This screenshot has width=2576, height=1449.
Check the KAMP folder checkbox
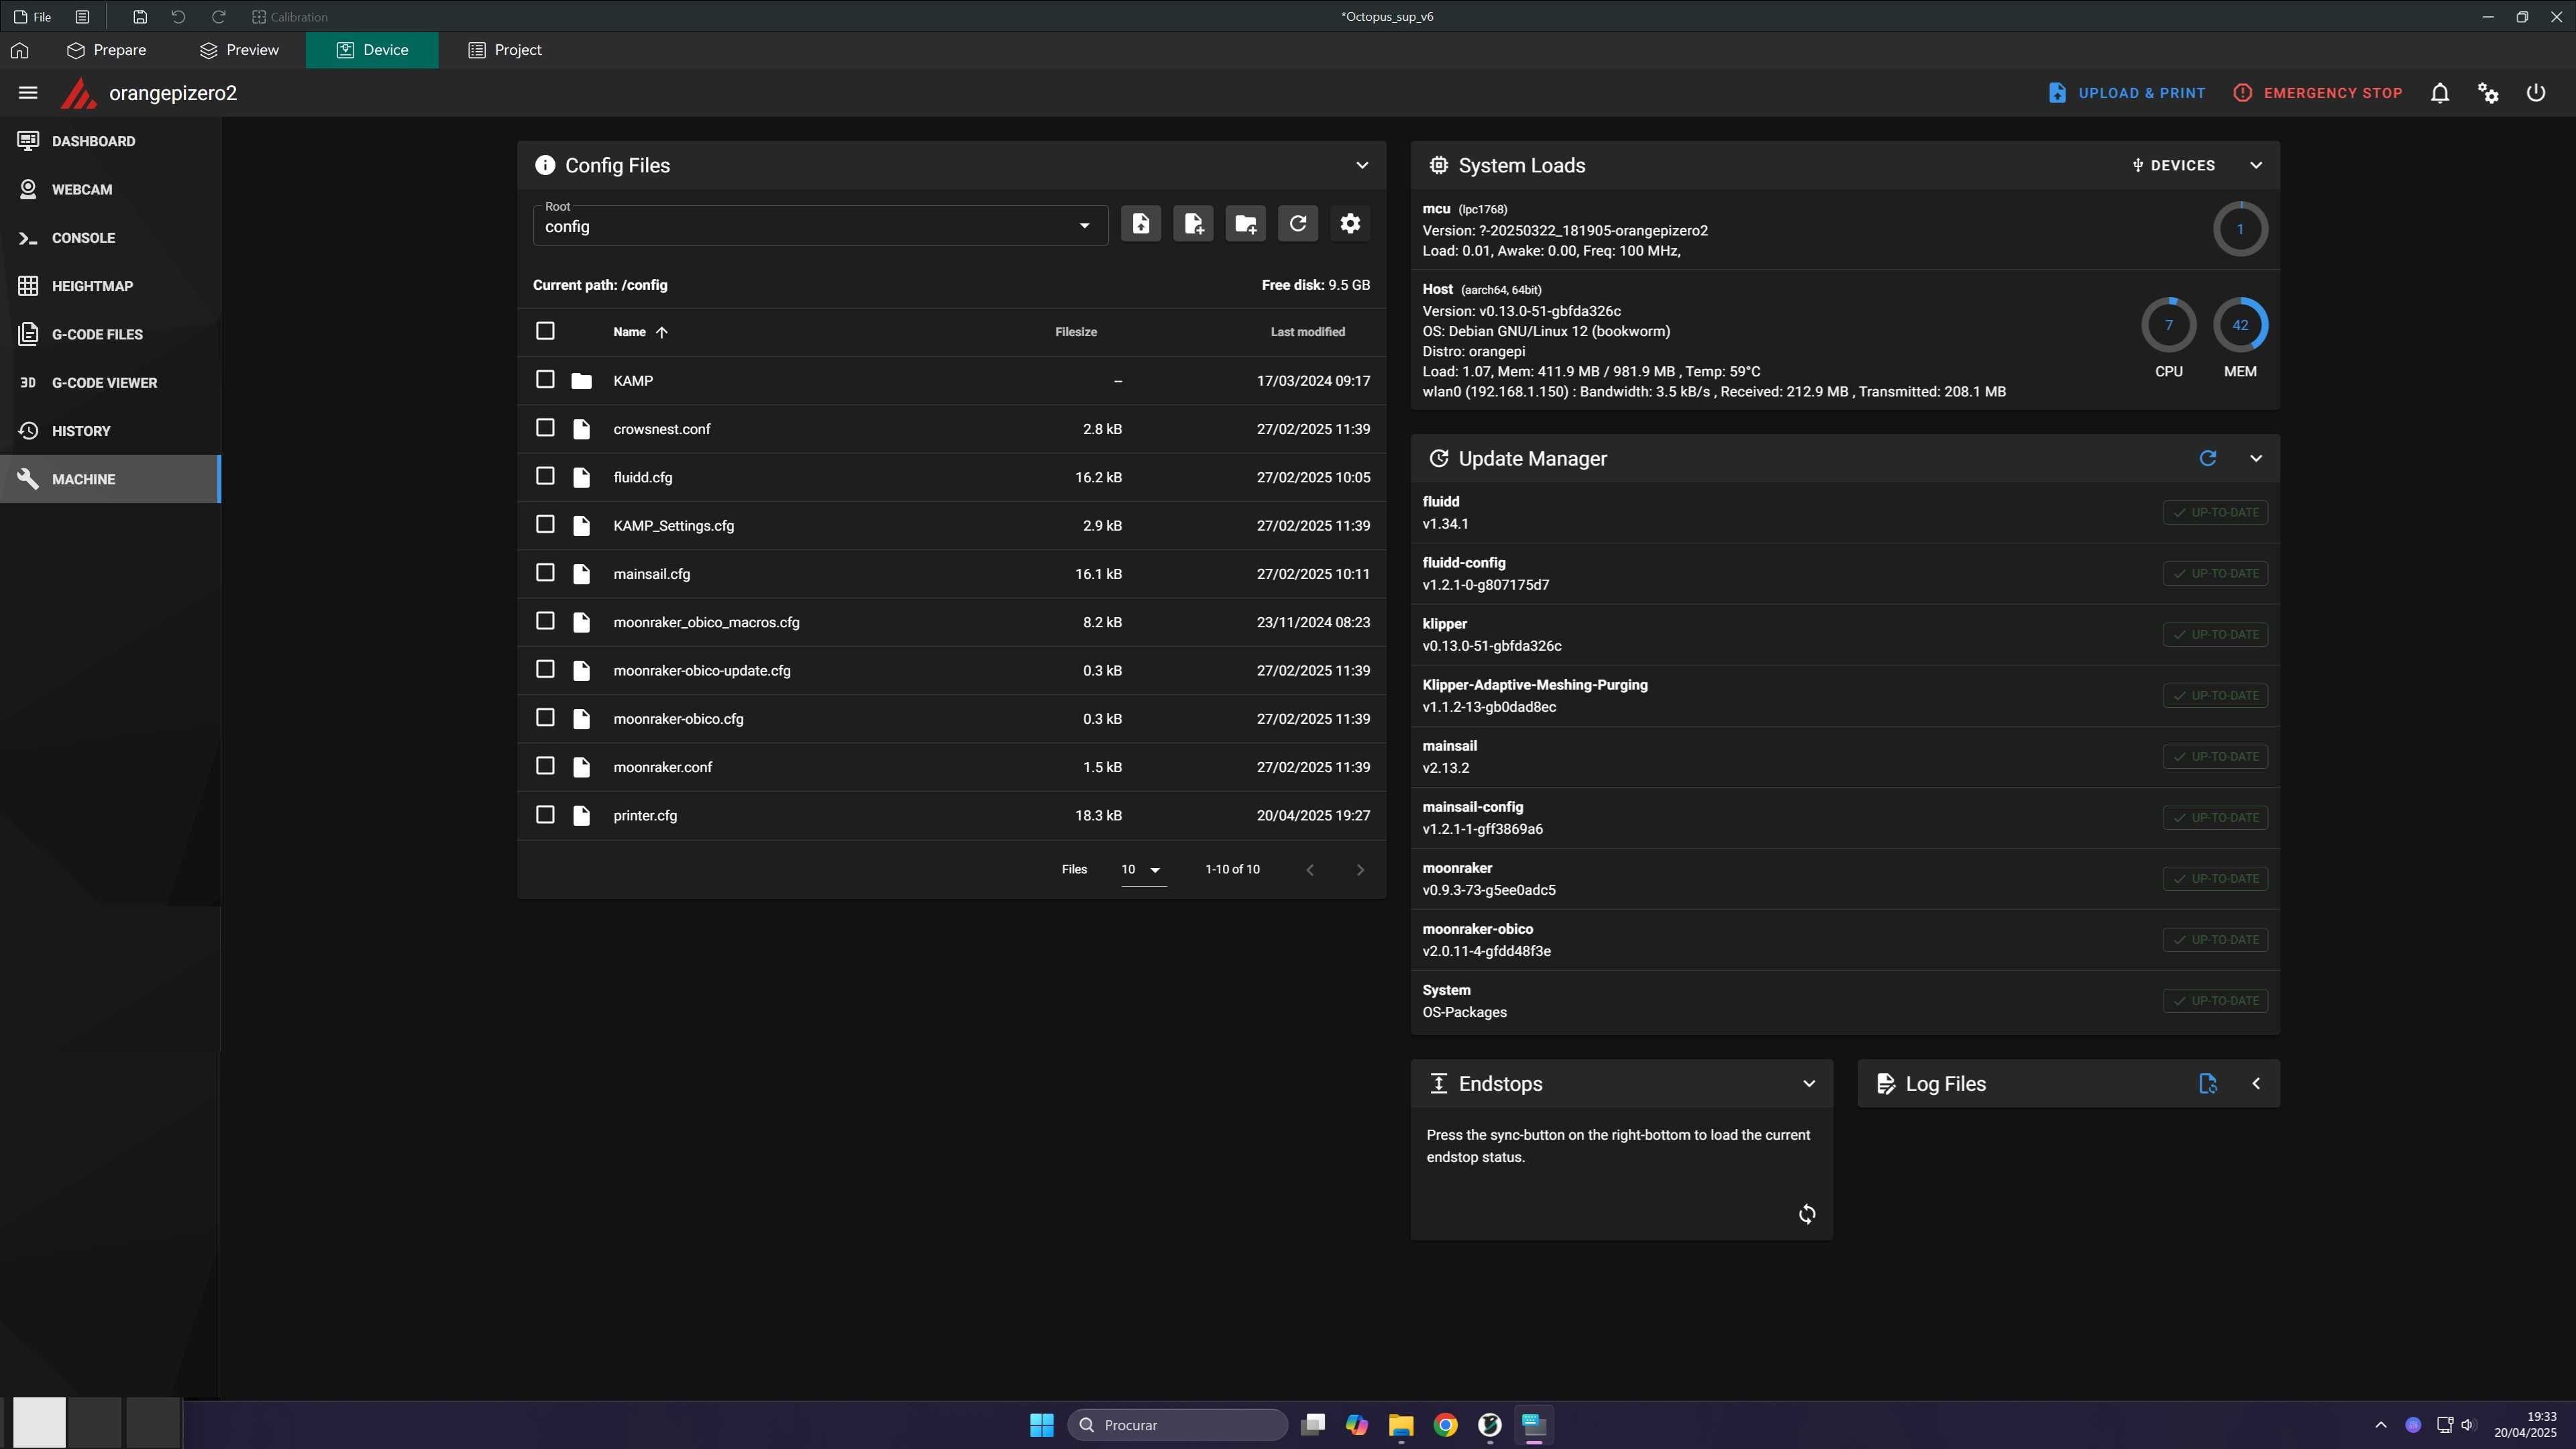point(545,380)
